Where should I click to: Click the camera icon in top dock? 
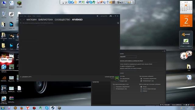coord(121,2)
